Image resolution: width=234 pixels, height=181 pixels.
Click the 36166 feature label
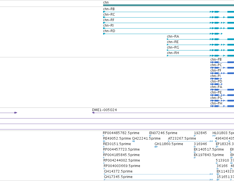tap(222, 166)
